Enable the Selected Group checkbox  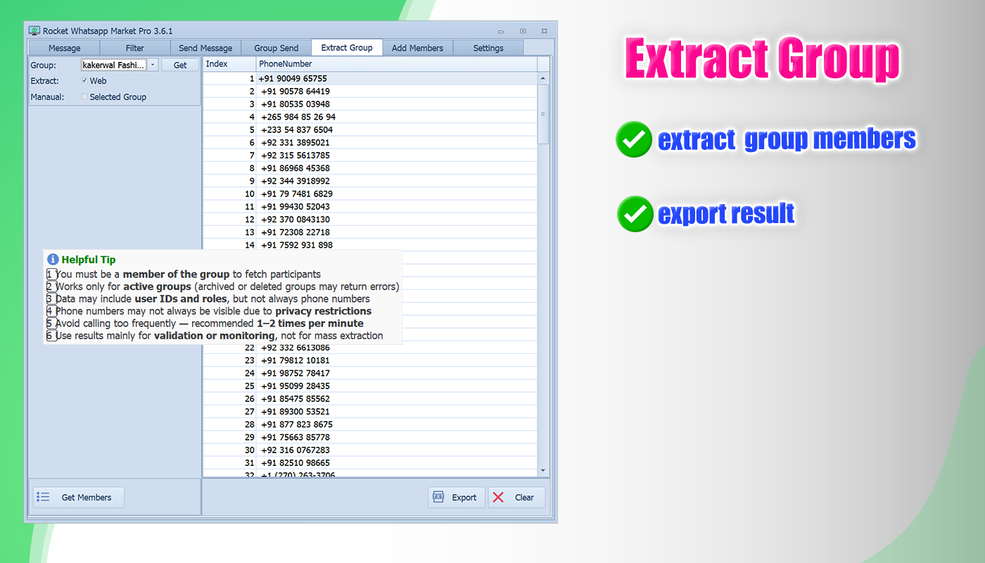click(84, 97)
